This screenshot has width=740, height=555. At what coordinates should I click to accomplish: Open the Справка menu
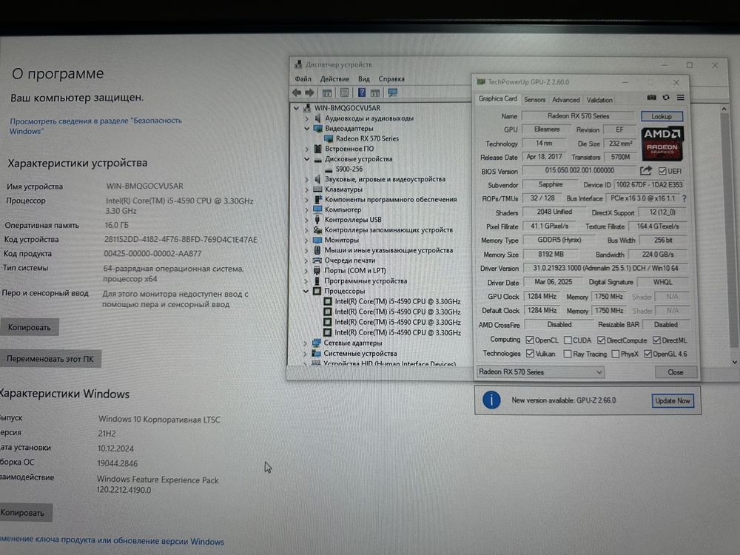pyautogui.click(x=391, y=79)
